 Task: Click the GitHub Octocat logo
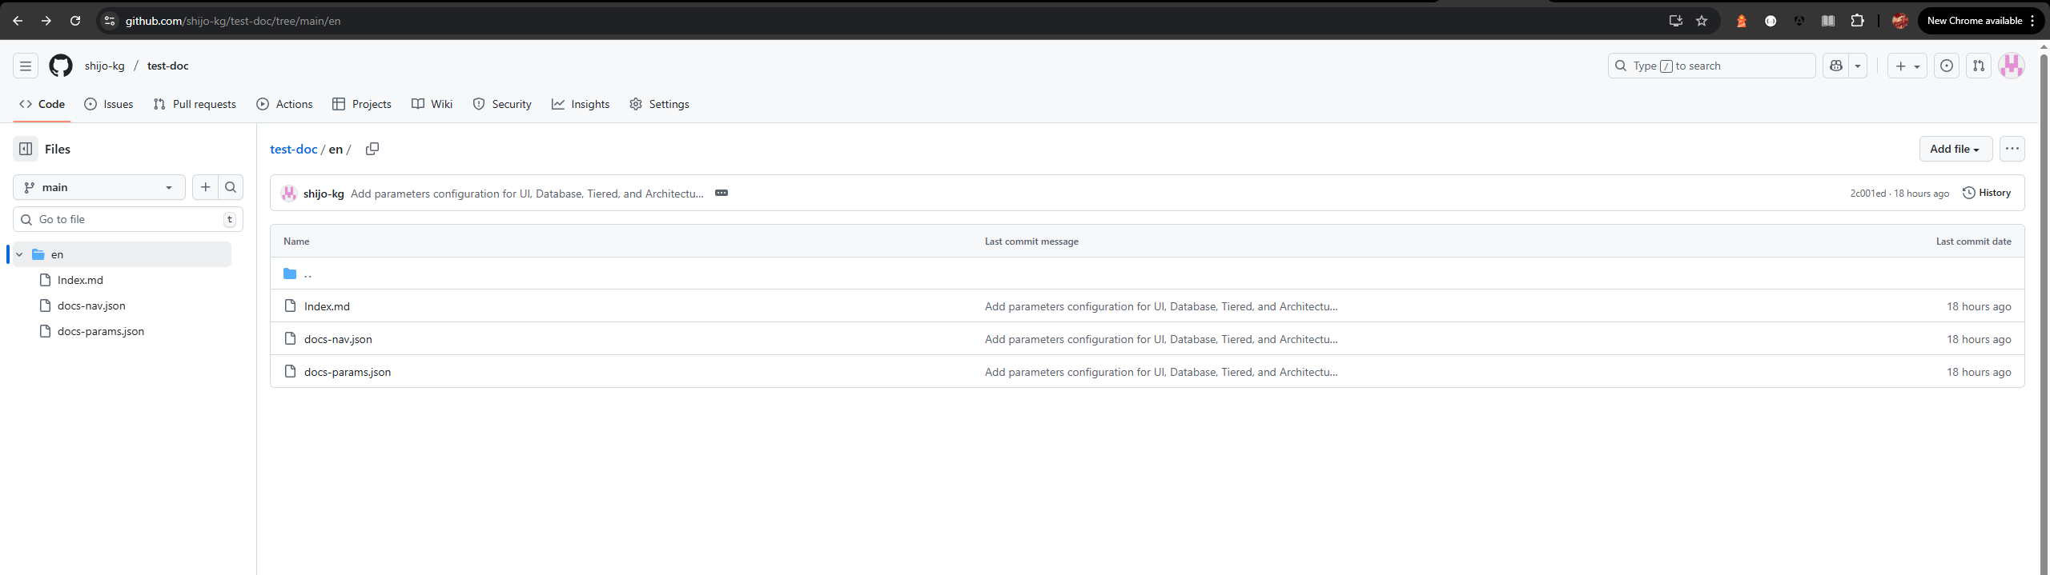pos(61,66)
